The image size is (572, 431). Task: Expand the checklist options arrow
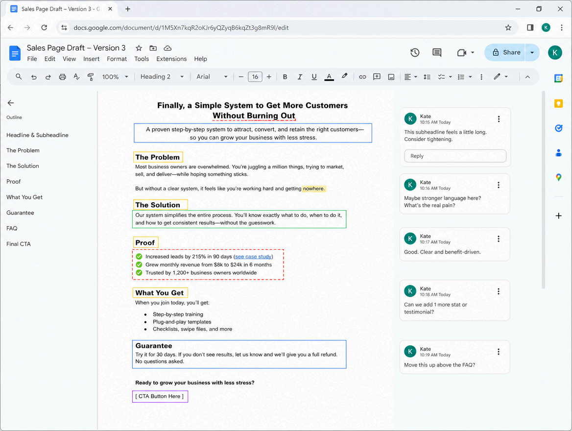coord(451,76)
